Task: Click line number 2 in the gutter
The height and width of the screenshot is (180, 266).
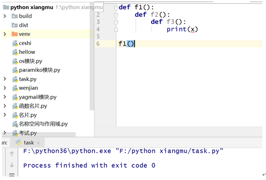Action: pos(98,15)
